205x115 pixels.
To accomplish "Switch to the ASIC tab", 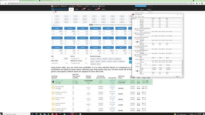I will click(77, 9).
